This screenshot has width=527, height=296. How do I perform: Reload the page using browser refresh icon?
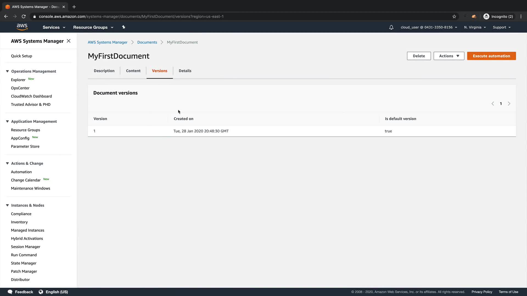click(24, 16)
